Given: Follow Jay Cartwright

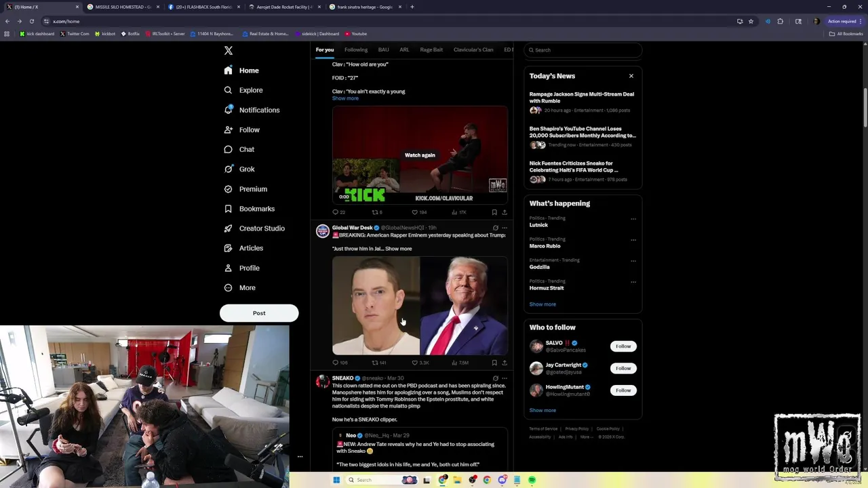Looking at the screenshot, I should click(x=623, y=368).
